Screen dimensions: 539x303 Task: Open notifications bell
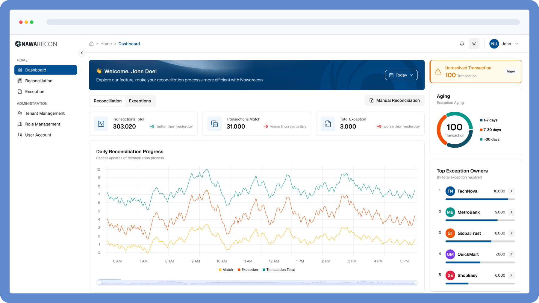(x=462, y=44)
